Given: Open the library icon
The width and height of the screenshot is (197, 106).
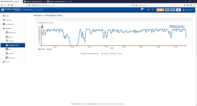Looking at the screenshot, I should (x=188, y=5).
